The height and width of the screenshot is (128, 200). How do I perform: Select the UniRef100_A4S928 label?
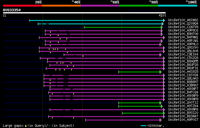(x=183, y=72)
